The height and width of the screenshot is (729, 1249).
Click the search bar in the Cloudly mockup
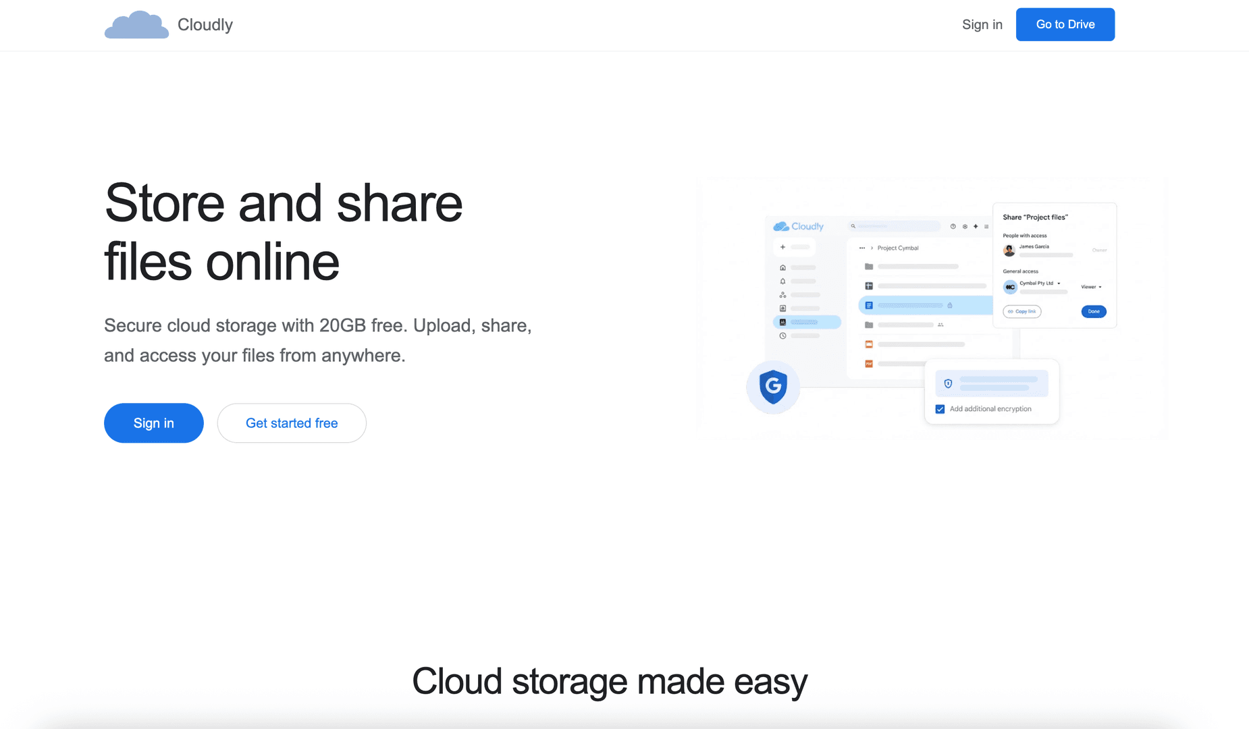[895, 226]
